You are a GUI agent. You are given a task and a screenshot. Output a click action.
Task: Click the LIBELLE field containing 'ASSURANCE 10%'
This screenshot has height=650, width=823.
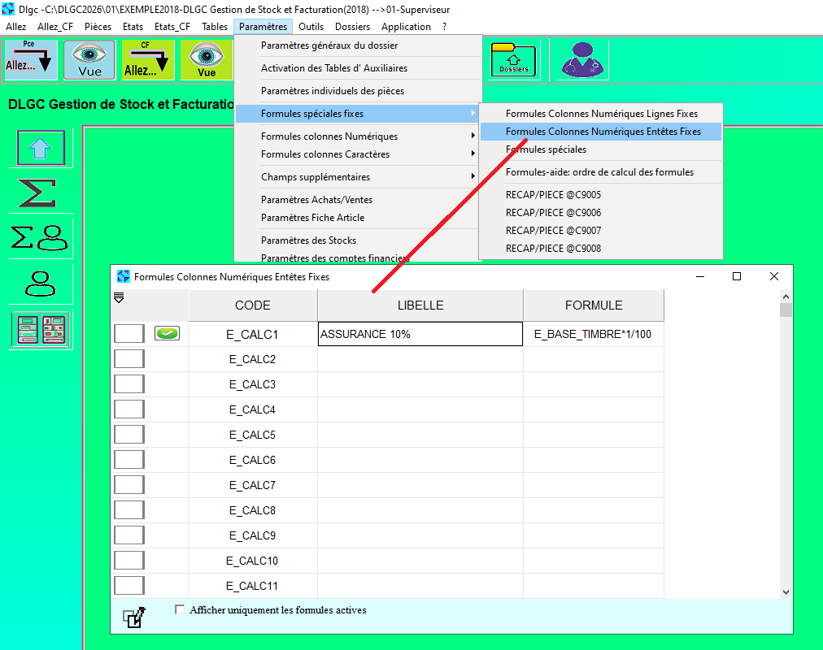pyautogui.click(x=420, y=334)
